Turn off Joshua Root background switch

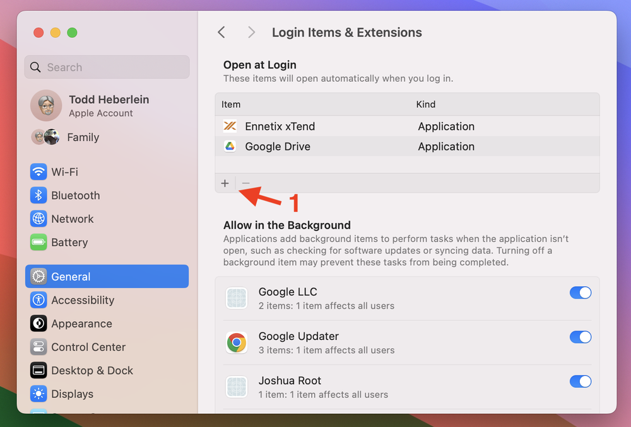click(x=581, y=381)
